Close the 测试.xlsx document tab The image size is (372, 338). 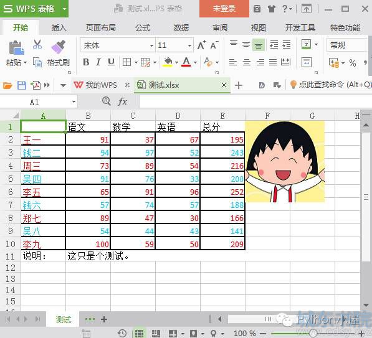tap(224, 85)
